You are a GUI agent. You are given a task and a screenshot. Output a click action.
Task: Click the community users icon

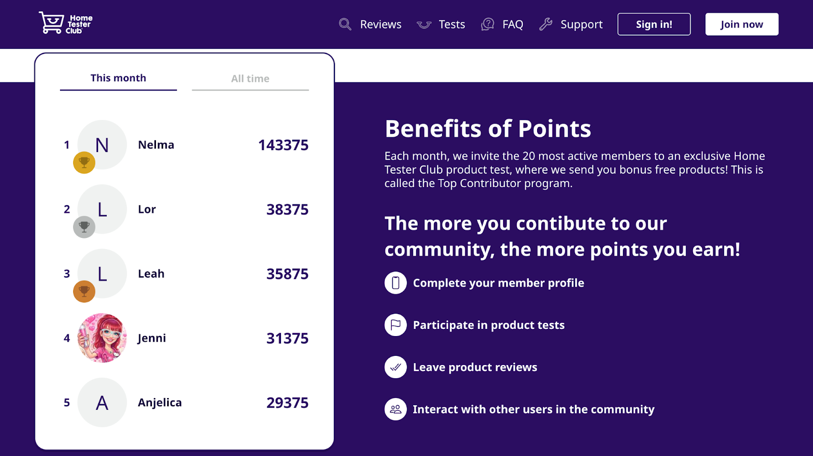395,409
